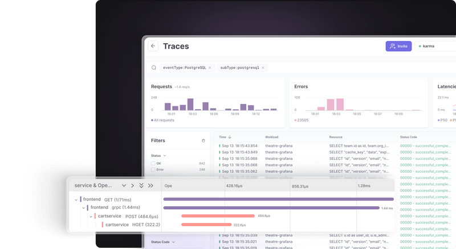Viewport: 456px width, 249px height.
Task: Sort table by the Time column arrow
Action: click(230, 137)
